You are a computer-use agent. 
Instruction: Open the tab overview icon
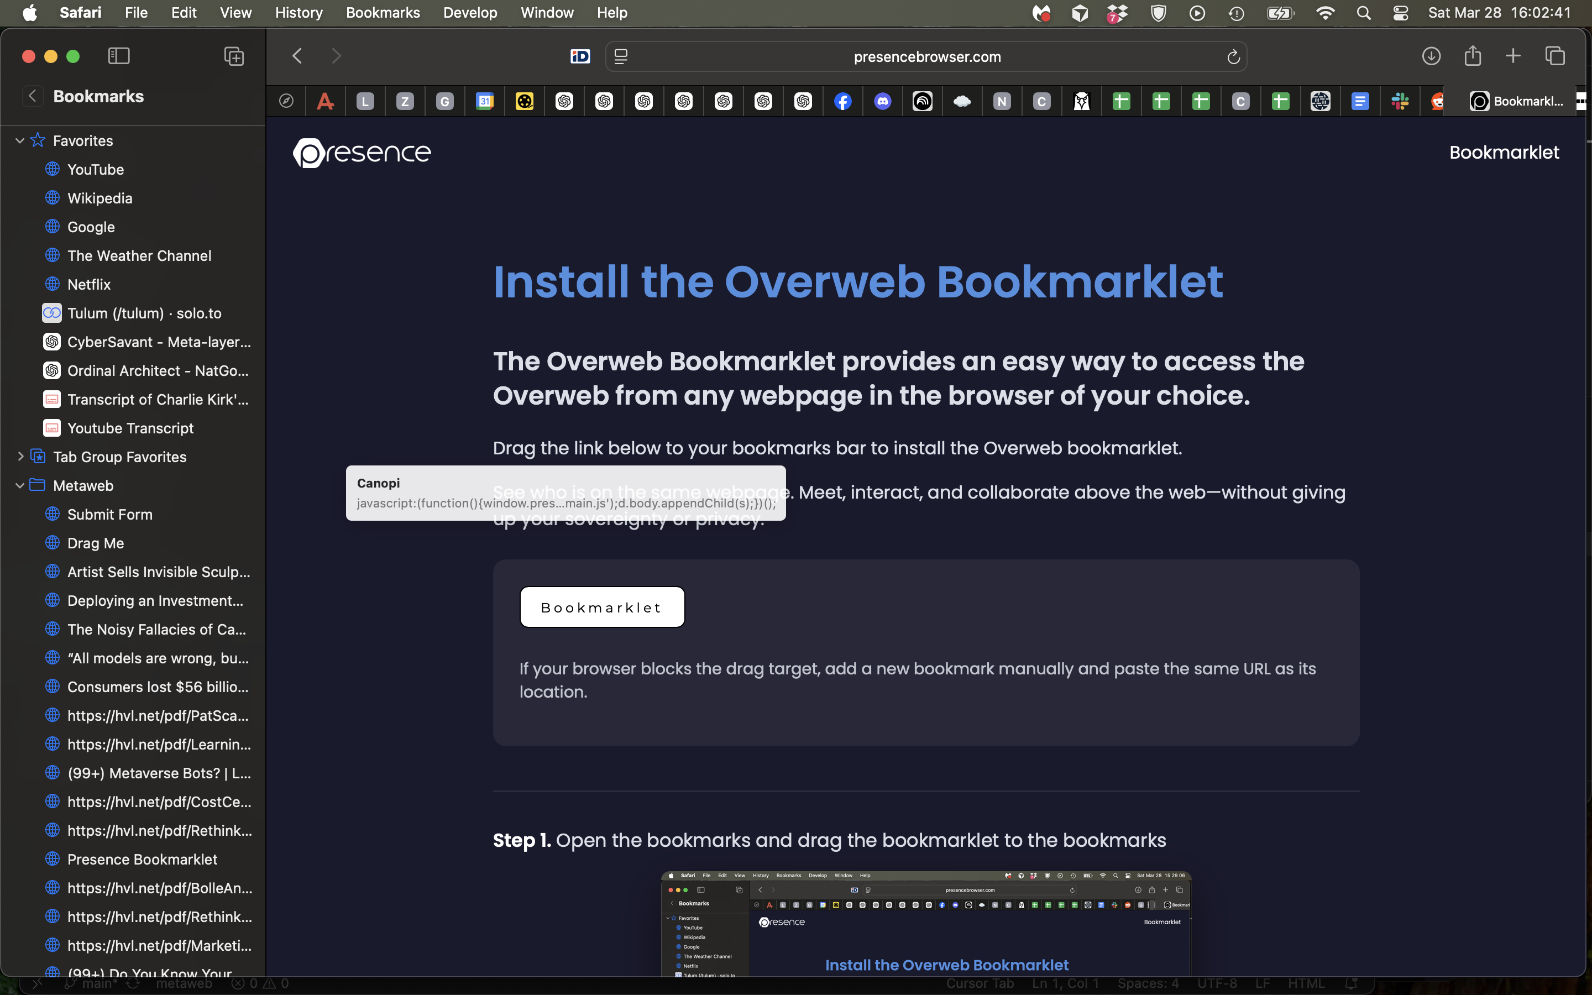[x=1554, y=56]
